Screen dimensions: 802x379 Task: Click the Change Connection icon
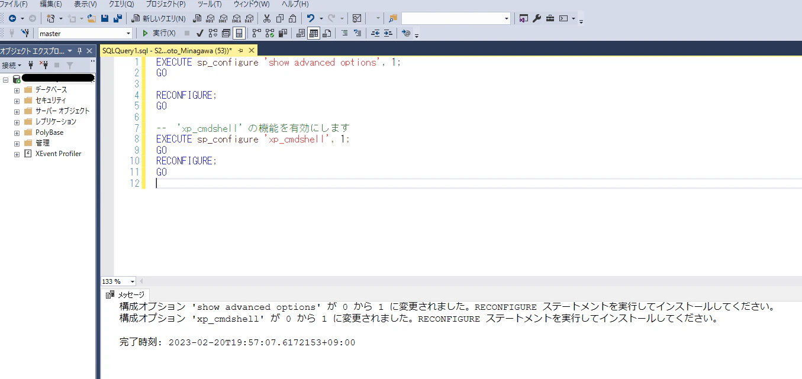point(26,33)
